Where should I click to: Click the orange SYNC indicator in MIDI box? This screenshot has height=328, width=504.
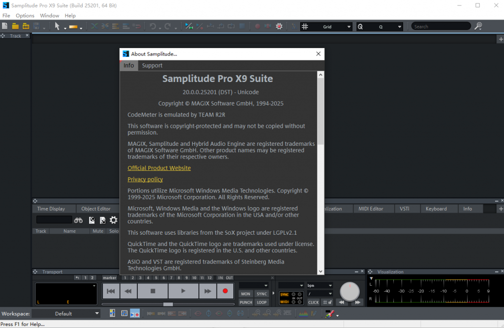click(284, 294)
